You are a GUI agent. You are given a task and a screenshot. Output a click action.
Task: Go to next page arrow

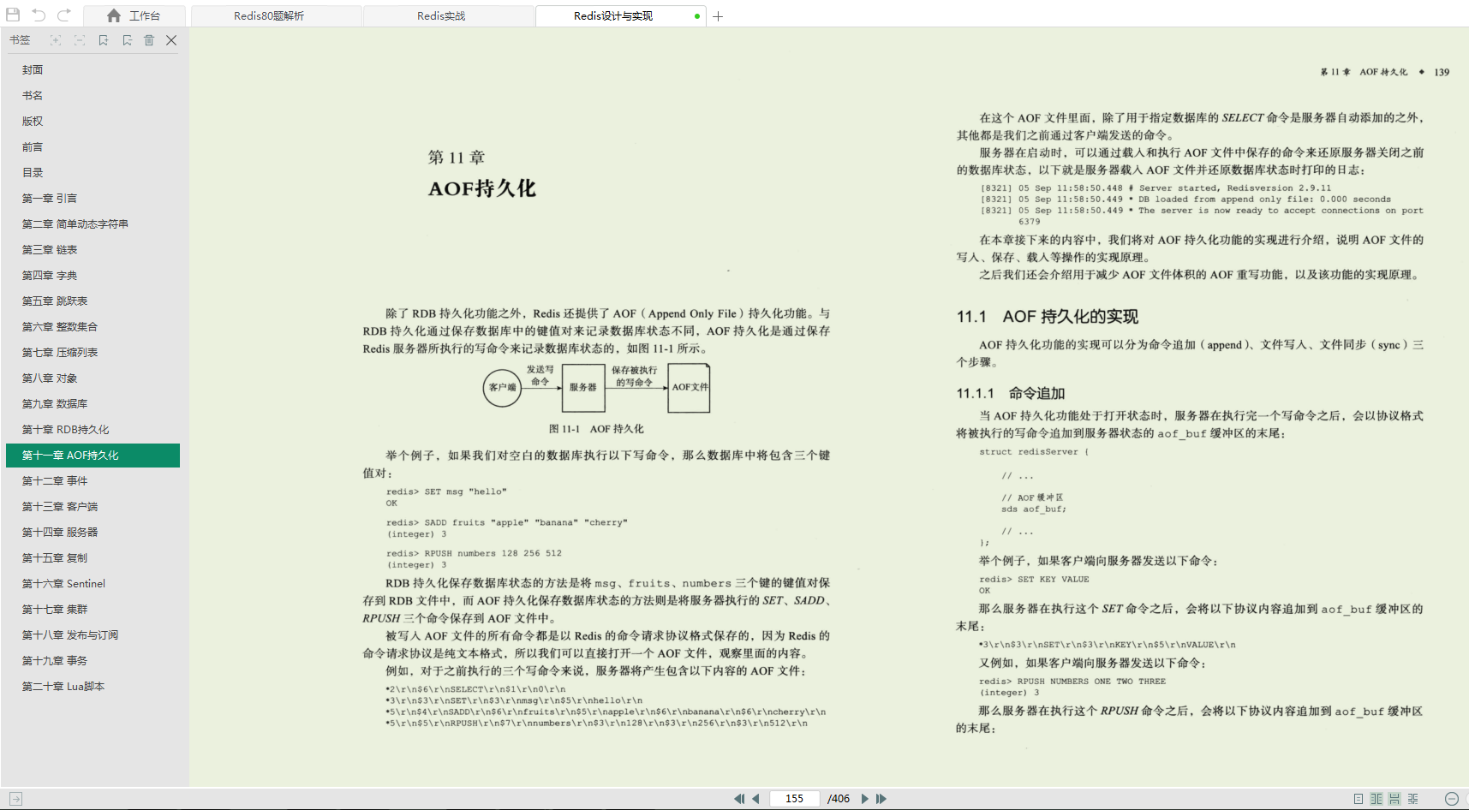click(865, 799)
